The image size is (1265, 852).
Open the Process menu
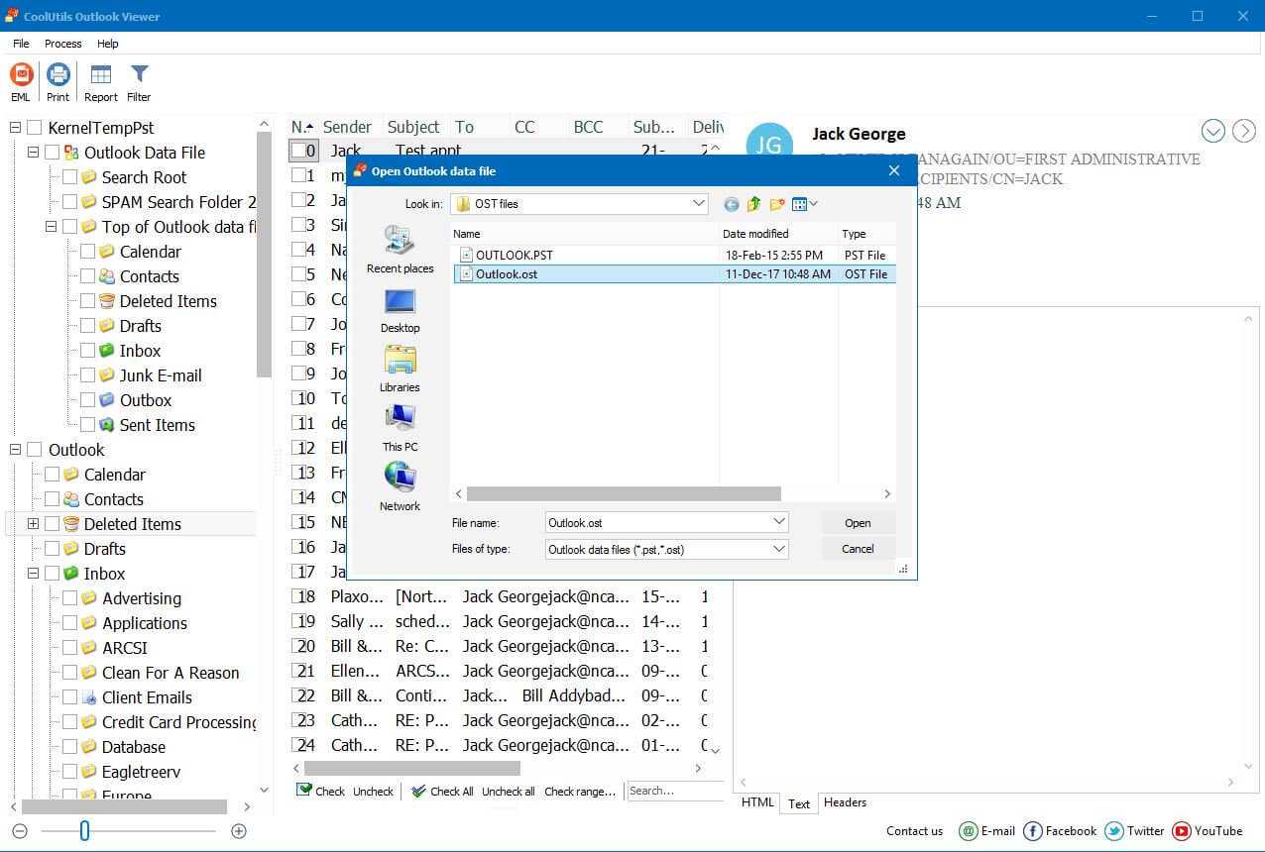coord(63,44)
